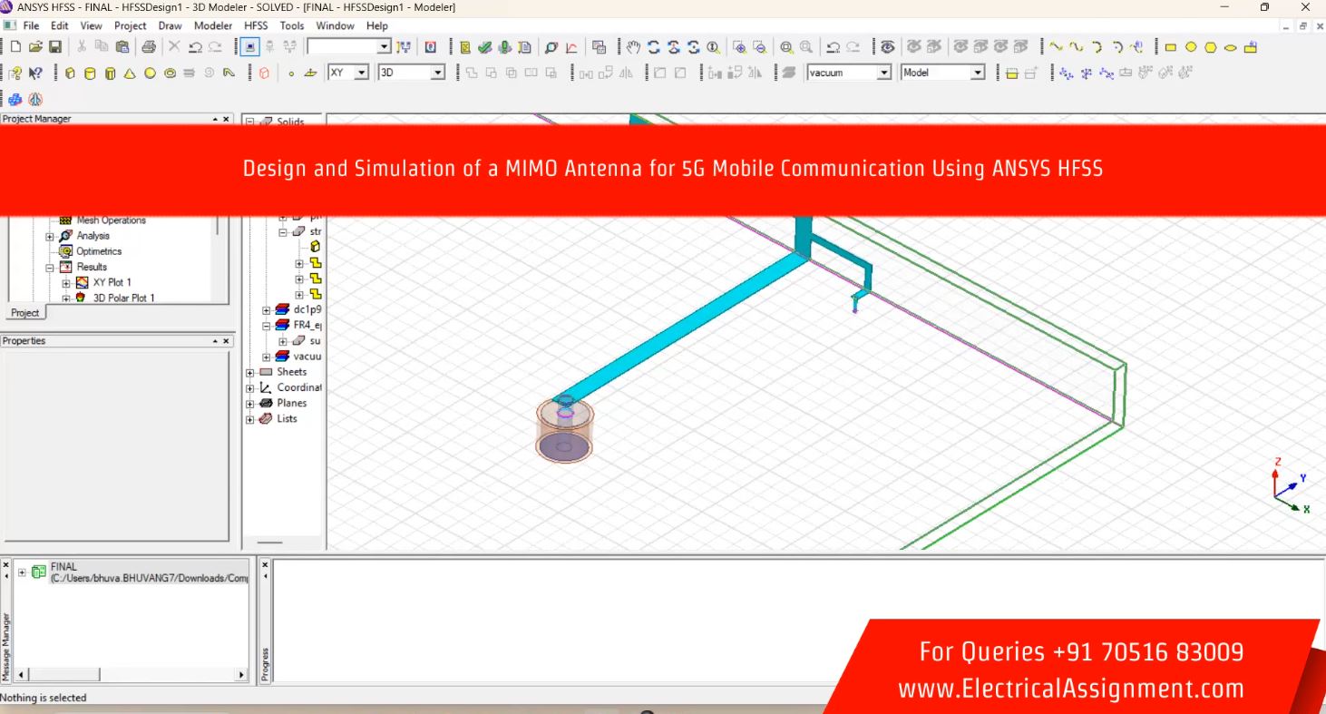Viewport: 1326px width, 714px height.
Task: Switch to the Project tab
Action: 25,313
